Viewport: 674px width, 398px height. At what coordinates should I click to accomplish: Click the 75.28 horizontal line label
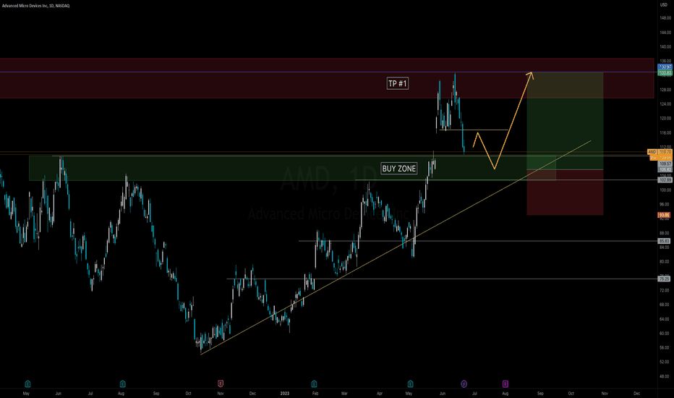pyautogui.click(x=664, y=279)
